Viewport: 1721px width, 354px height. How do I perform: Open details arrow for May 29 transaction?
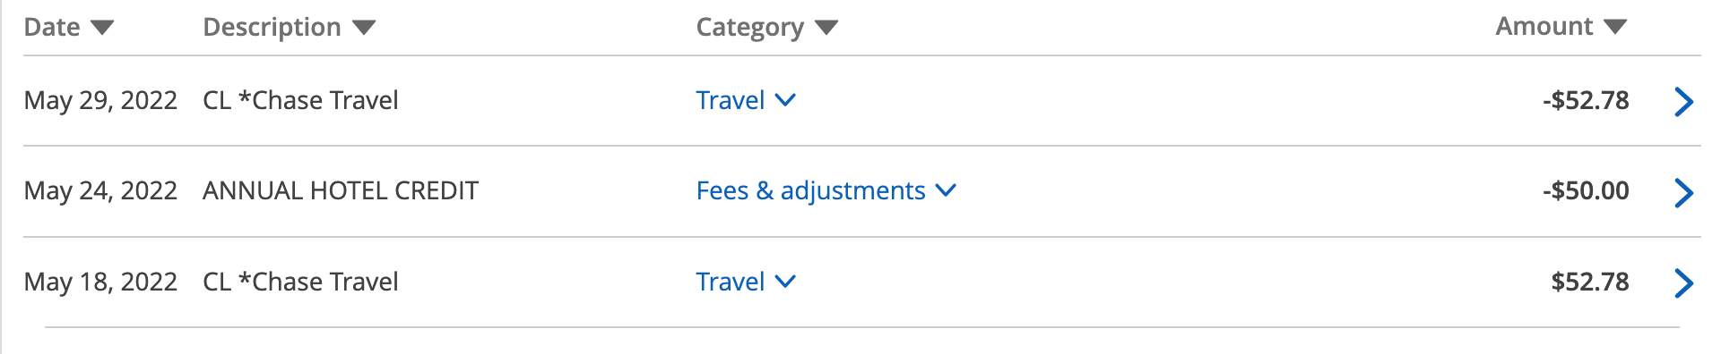(1683, 102)
